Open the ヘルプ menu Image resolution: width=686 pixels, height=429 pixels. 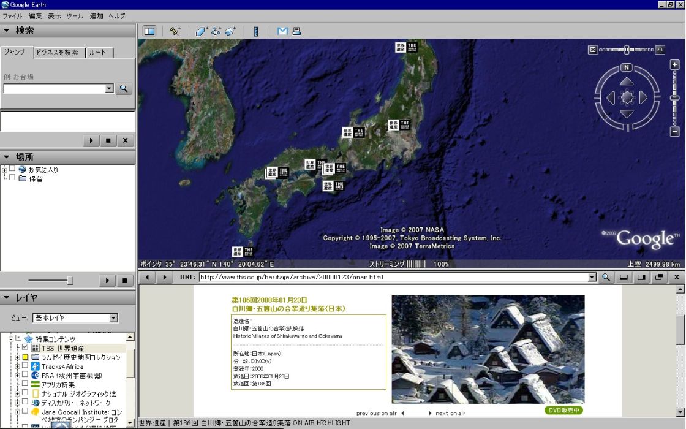117,16
